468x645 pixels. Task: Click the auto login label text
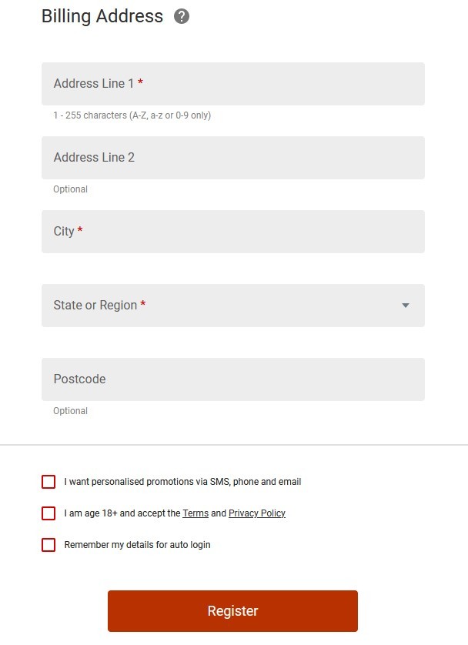(x=137, y=545)
